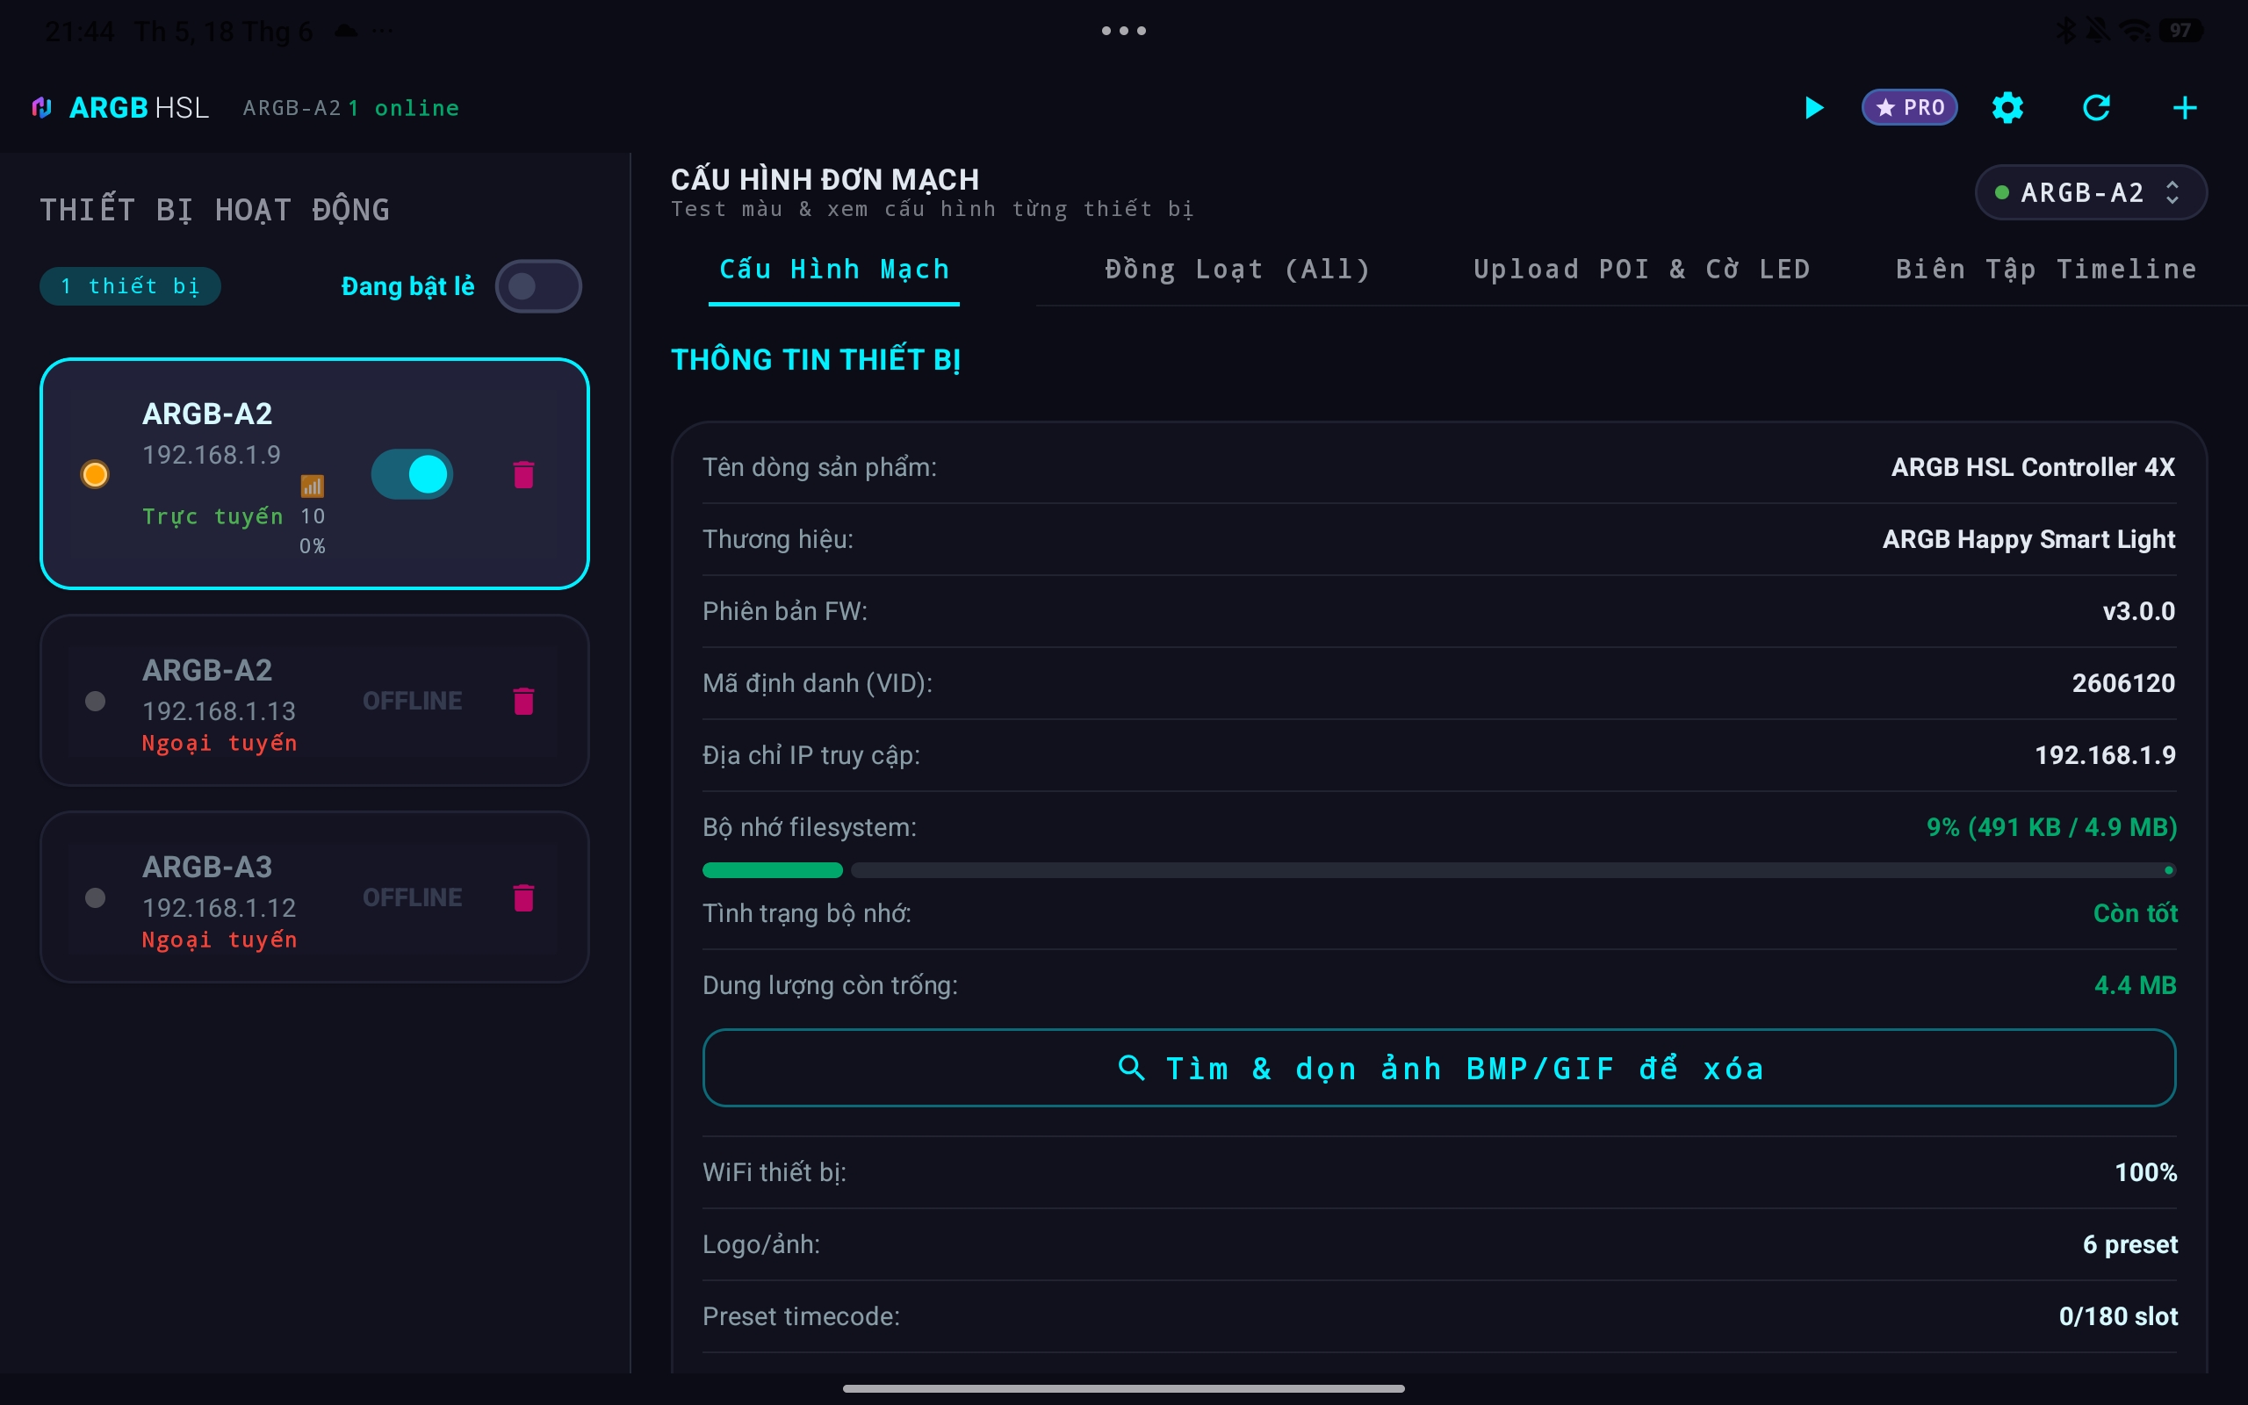The image size is (2248, 1405).
Task: Click the battery indicator in status bar
Action: coord(2180,31)
